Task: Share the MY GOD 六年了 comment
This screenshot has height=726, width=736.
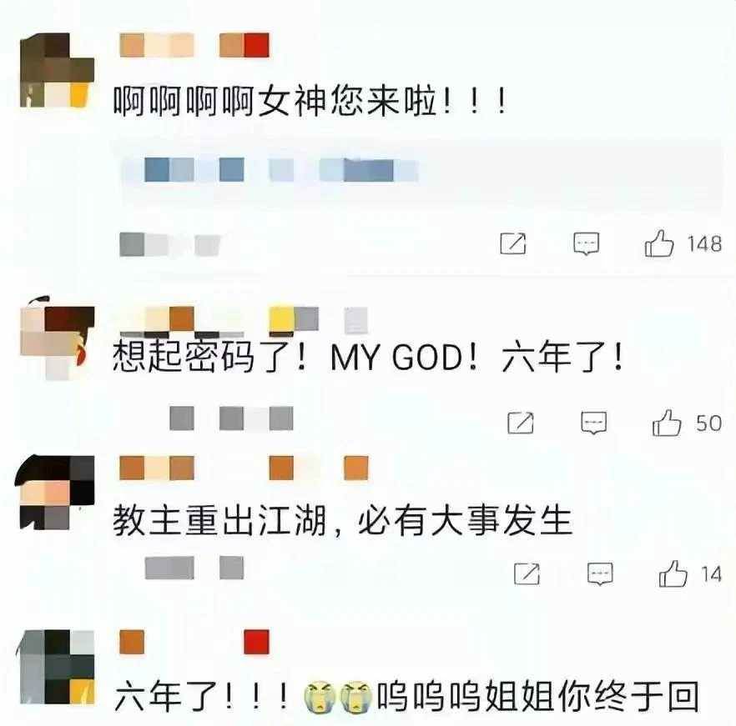Action: (x=521, y=423)
